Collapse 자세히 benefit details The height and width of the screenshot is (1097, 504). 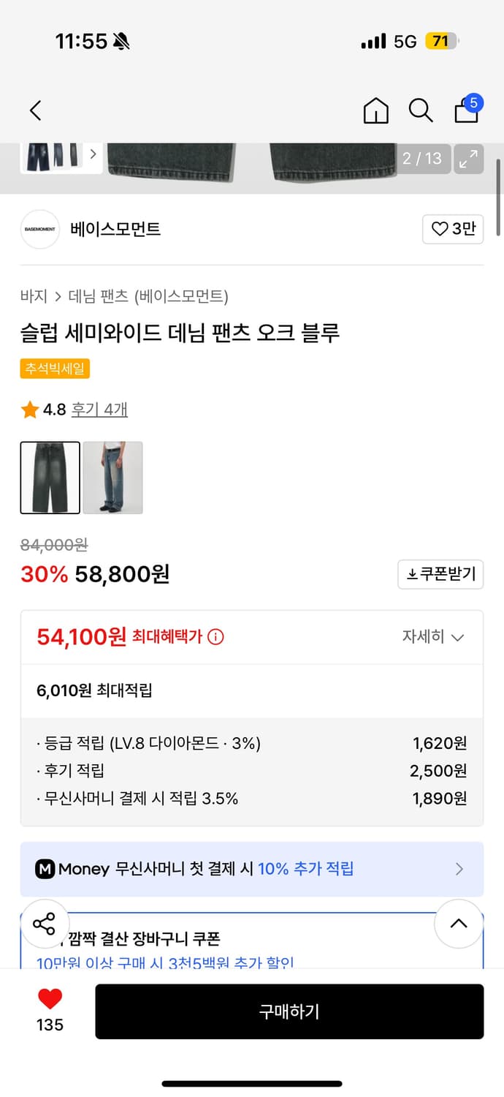point(433,637)
